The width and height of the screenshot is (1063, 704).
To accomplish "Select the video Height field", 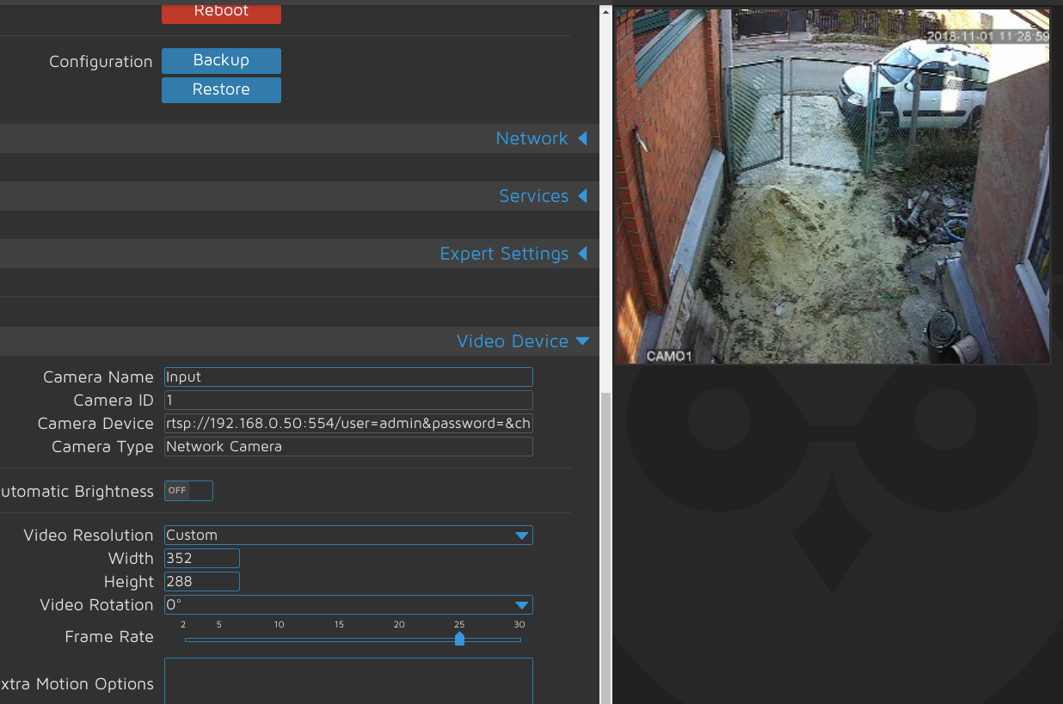I will 201,581.
